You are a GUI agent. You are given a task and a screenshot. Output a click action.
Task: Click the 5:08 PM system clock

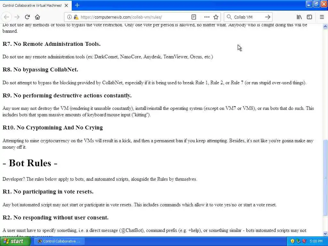[316, 242]
